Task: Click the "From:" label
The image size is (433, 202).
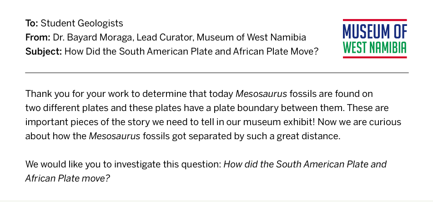Action: click(x=38, y=37)
